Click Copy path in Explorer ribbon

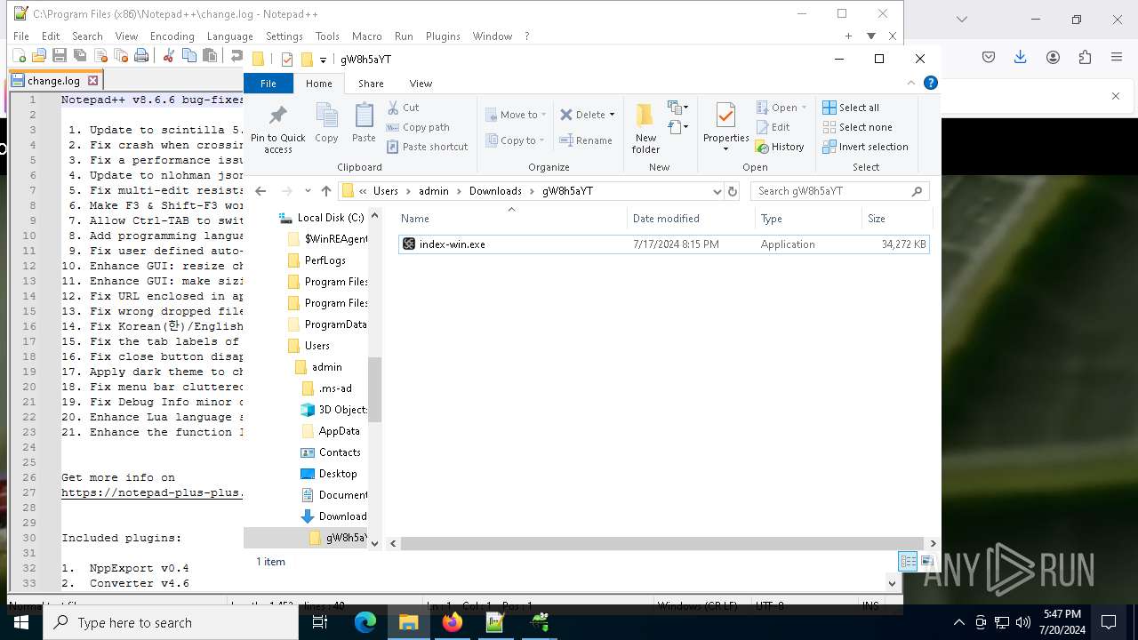tap(418, 127)
